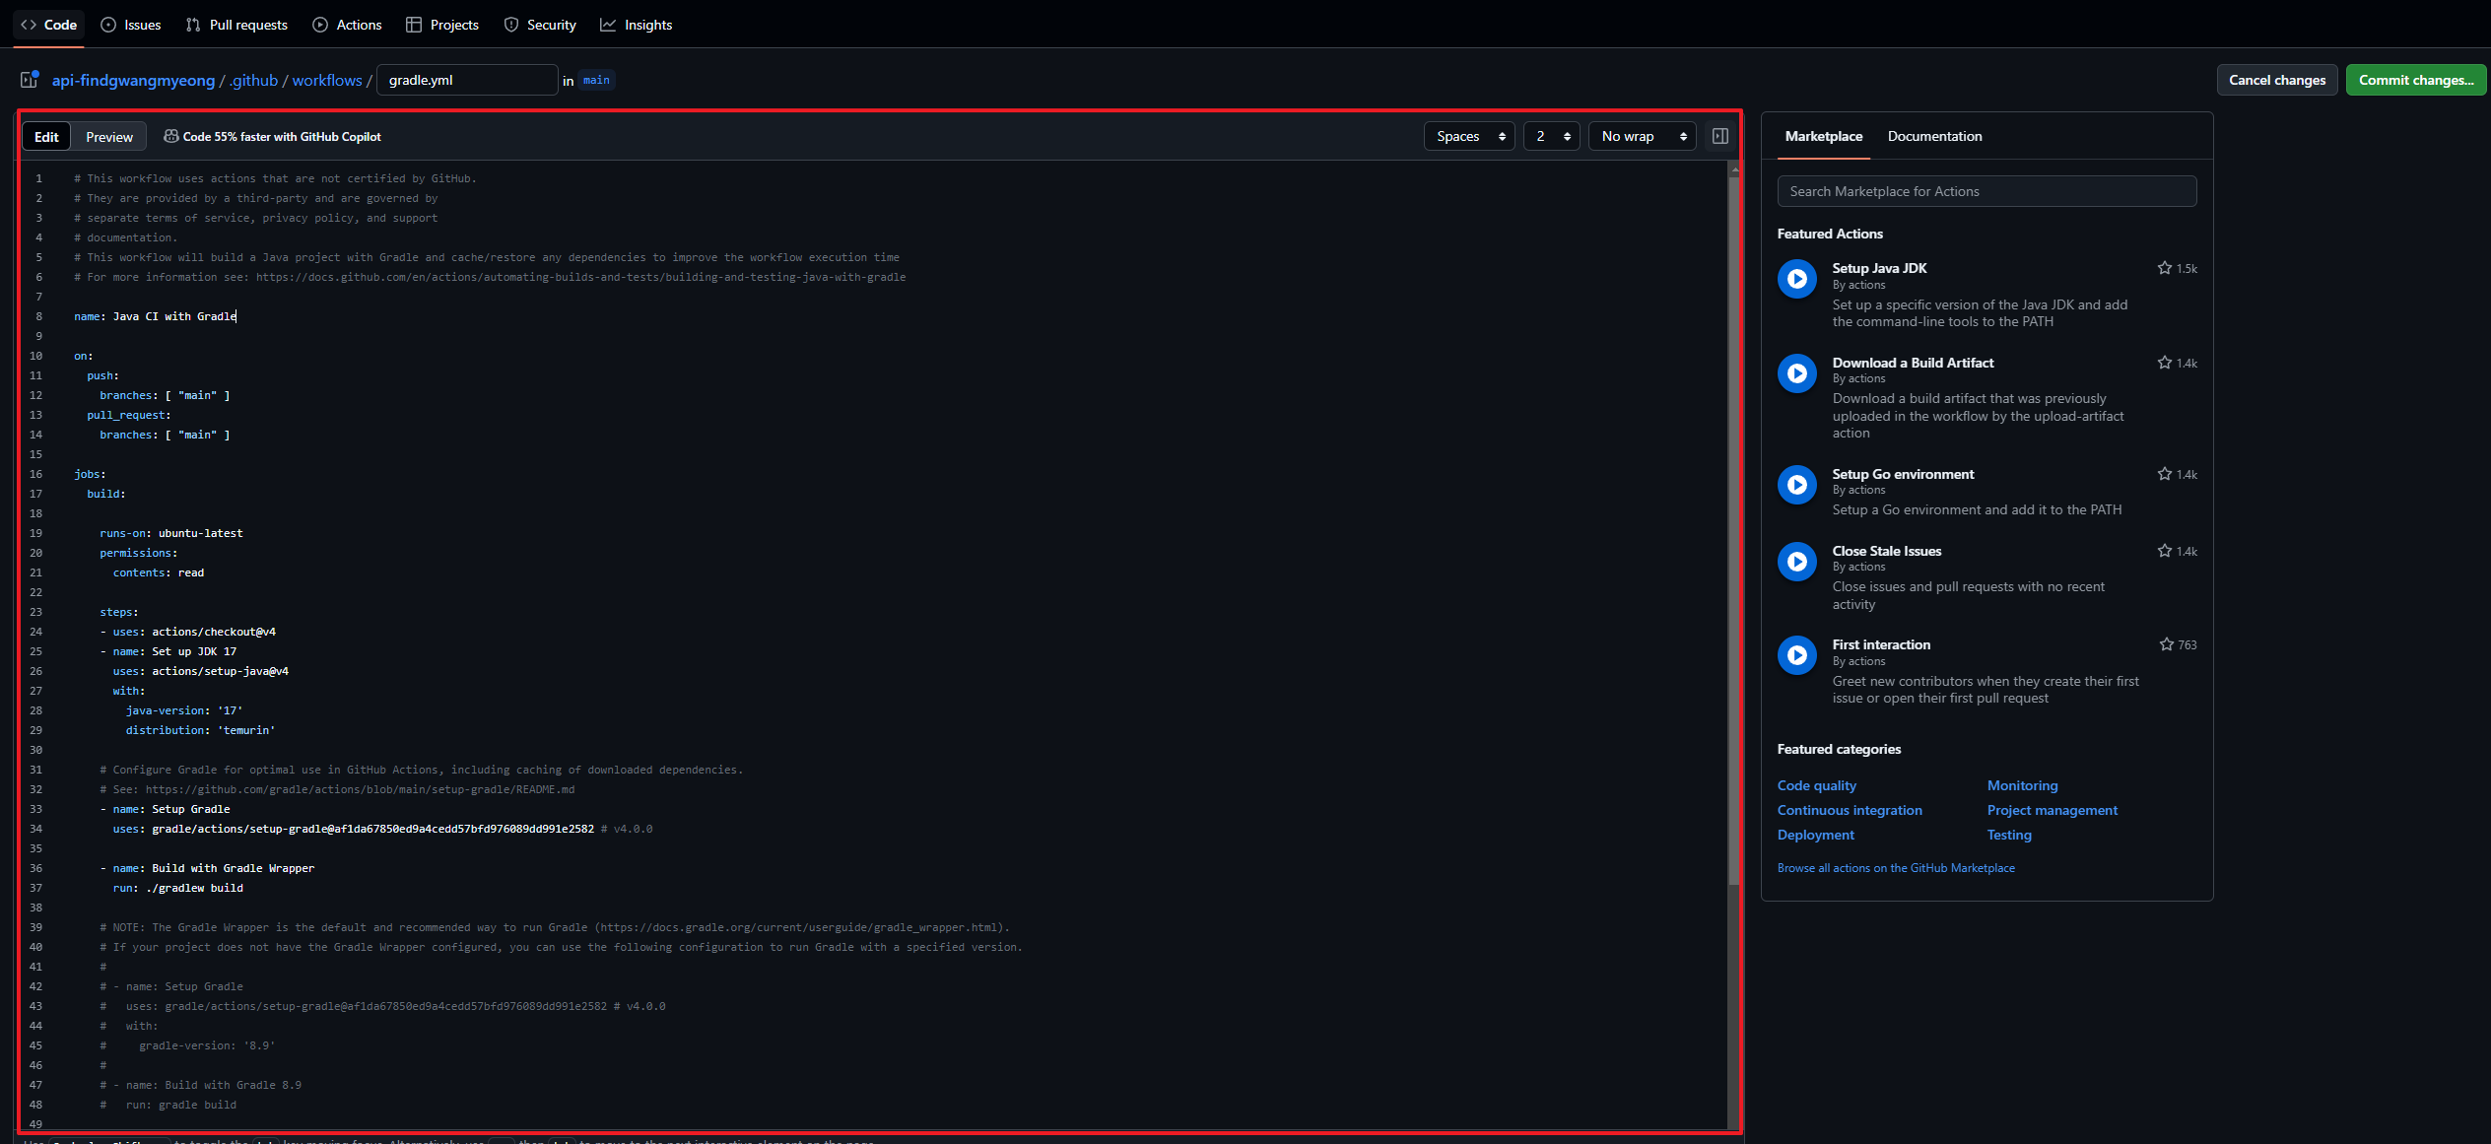The image size is (2491, 1144).
Task: Open the Spaces indent mode dropdown
Action: pos(1469,136)
